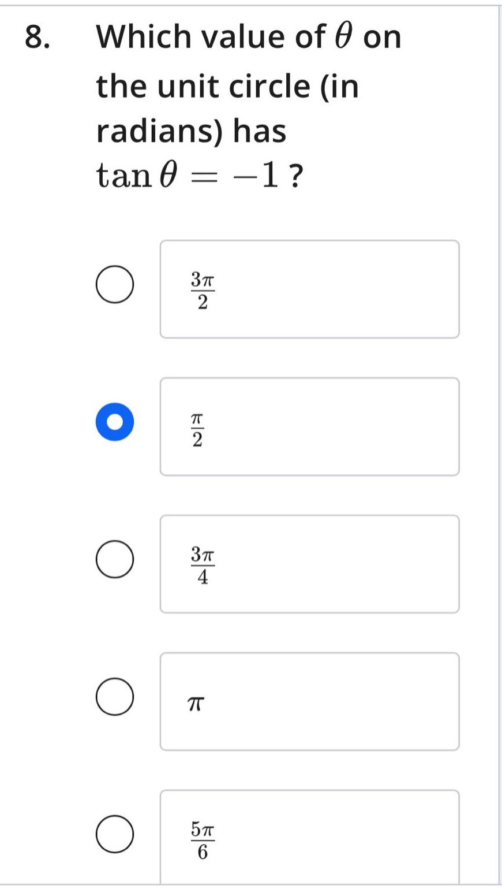Screen dimensions: 502x896
Task: Click the answer box containing only π
Action: point(310,702)
